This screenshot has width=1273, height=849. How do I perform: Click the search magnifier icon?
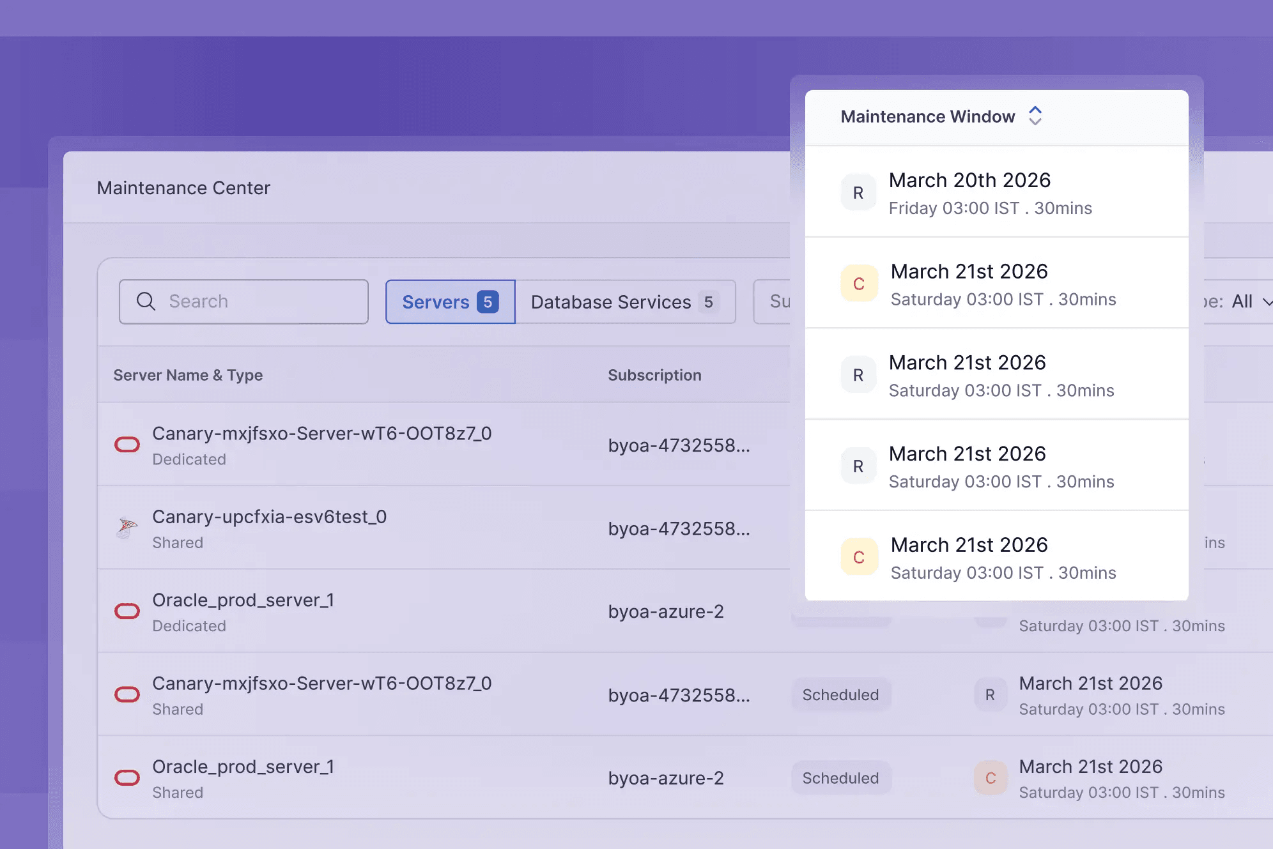[146, 302]
